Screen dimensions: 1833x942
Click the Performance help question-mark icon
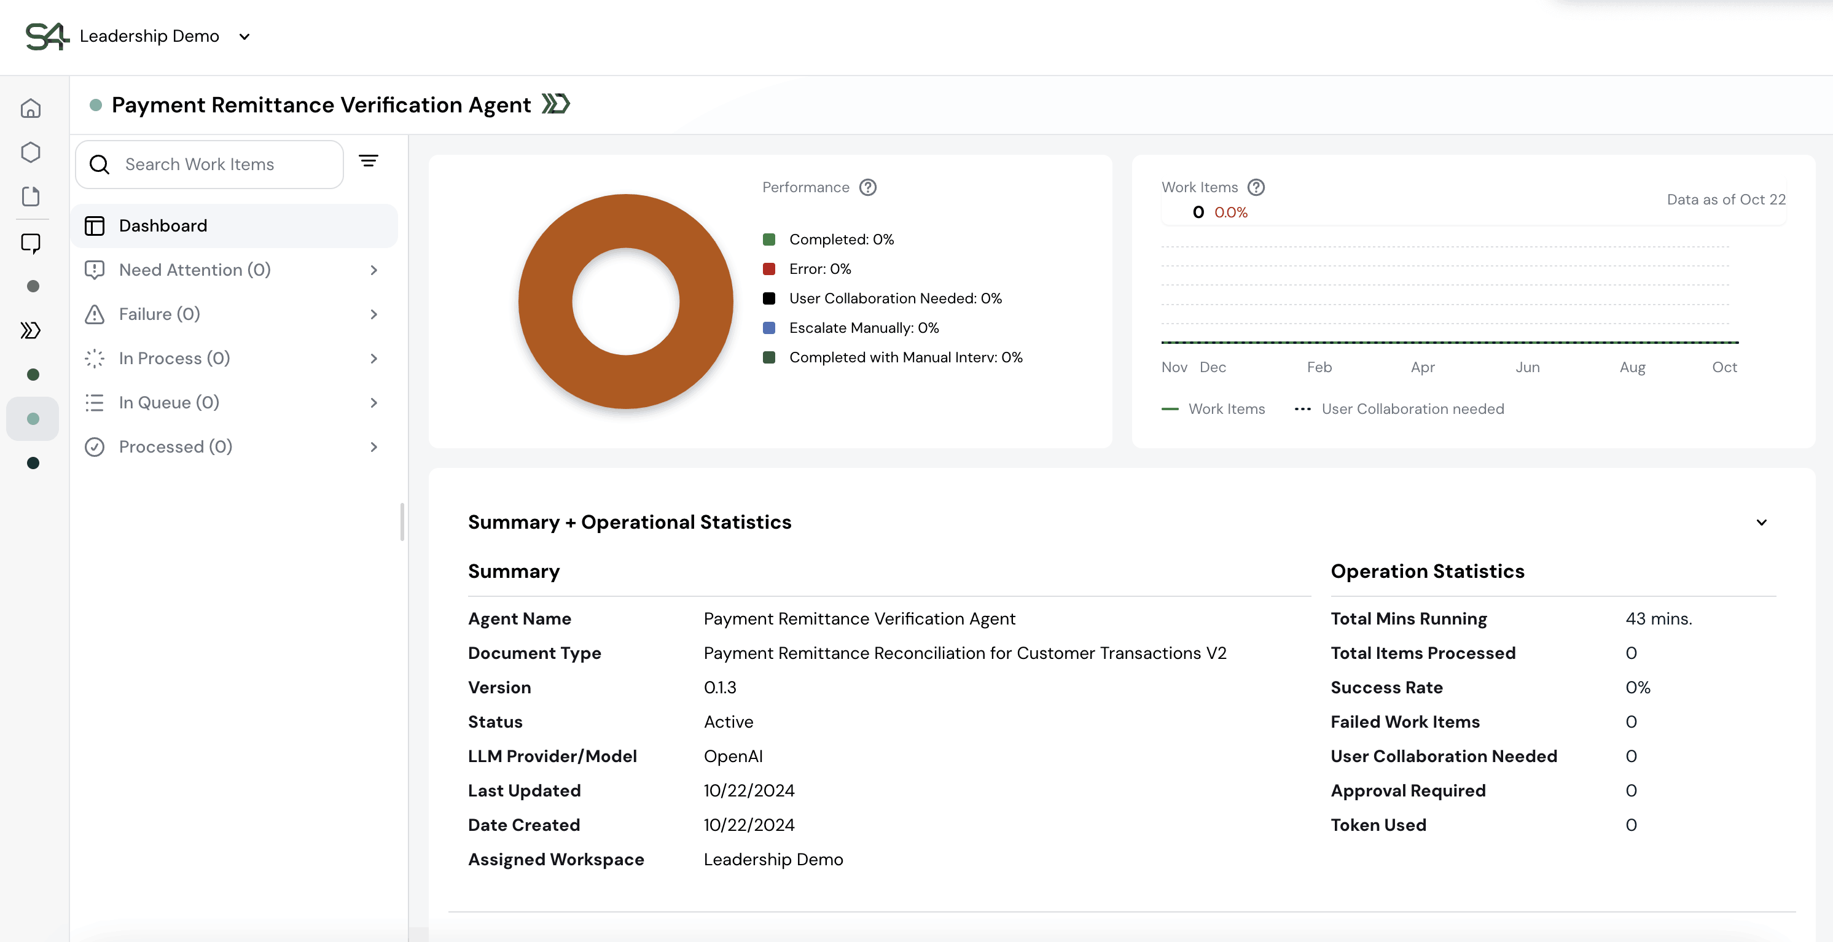867,187
